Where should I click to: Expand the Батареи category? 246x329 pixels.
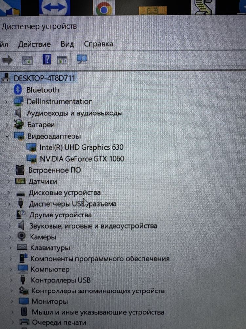point(7,125)
